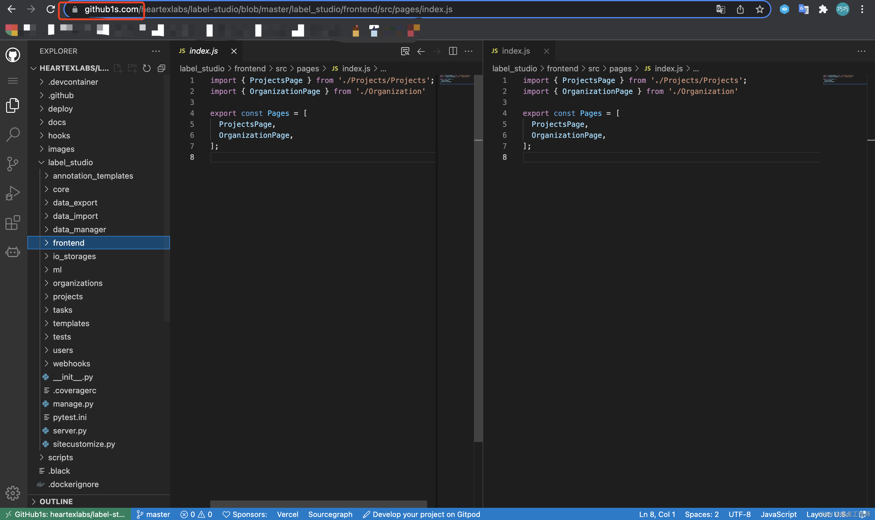Click the GitHub logo in activity bar
Viewport: 875px width, 520px height.
point(13,55)
